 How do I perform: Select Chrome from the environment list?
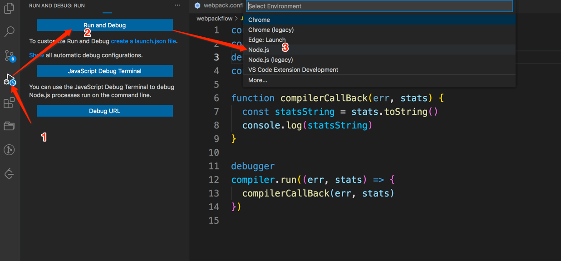click(x=259, y=20)
